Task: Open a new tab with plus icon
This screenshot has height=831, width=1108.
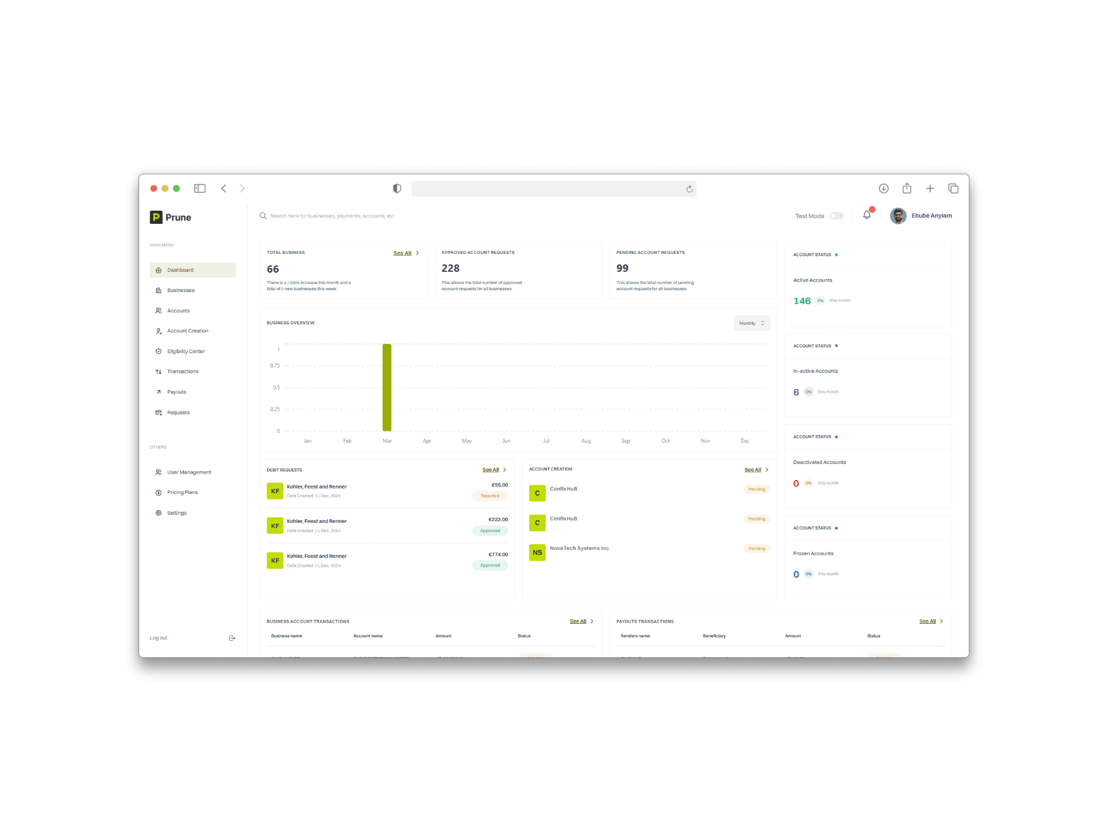Action: pyautogui.click(x=930, y=189)
